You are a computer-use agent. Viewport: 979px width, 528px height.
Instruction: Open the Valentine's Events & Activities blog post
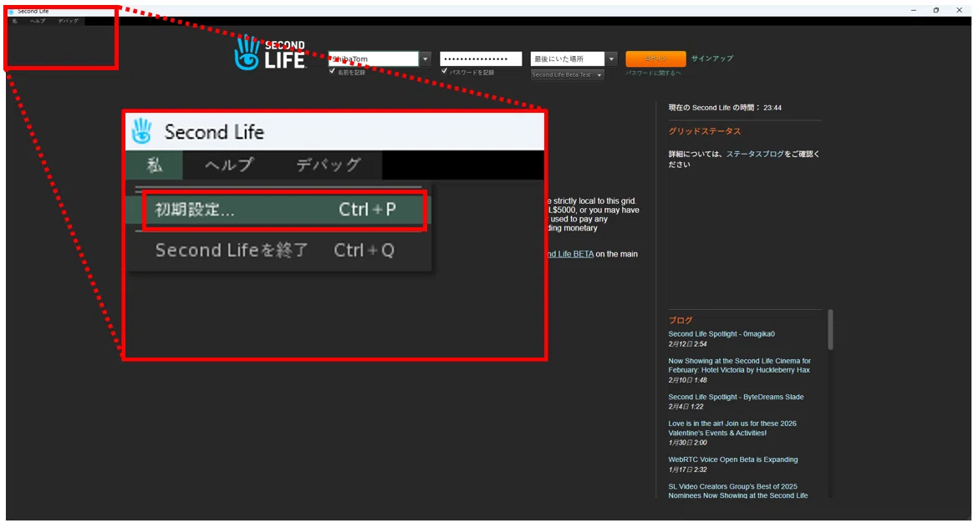[x=732, y=428]
